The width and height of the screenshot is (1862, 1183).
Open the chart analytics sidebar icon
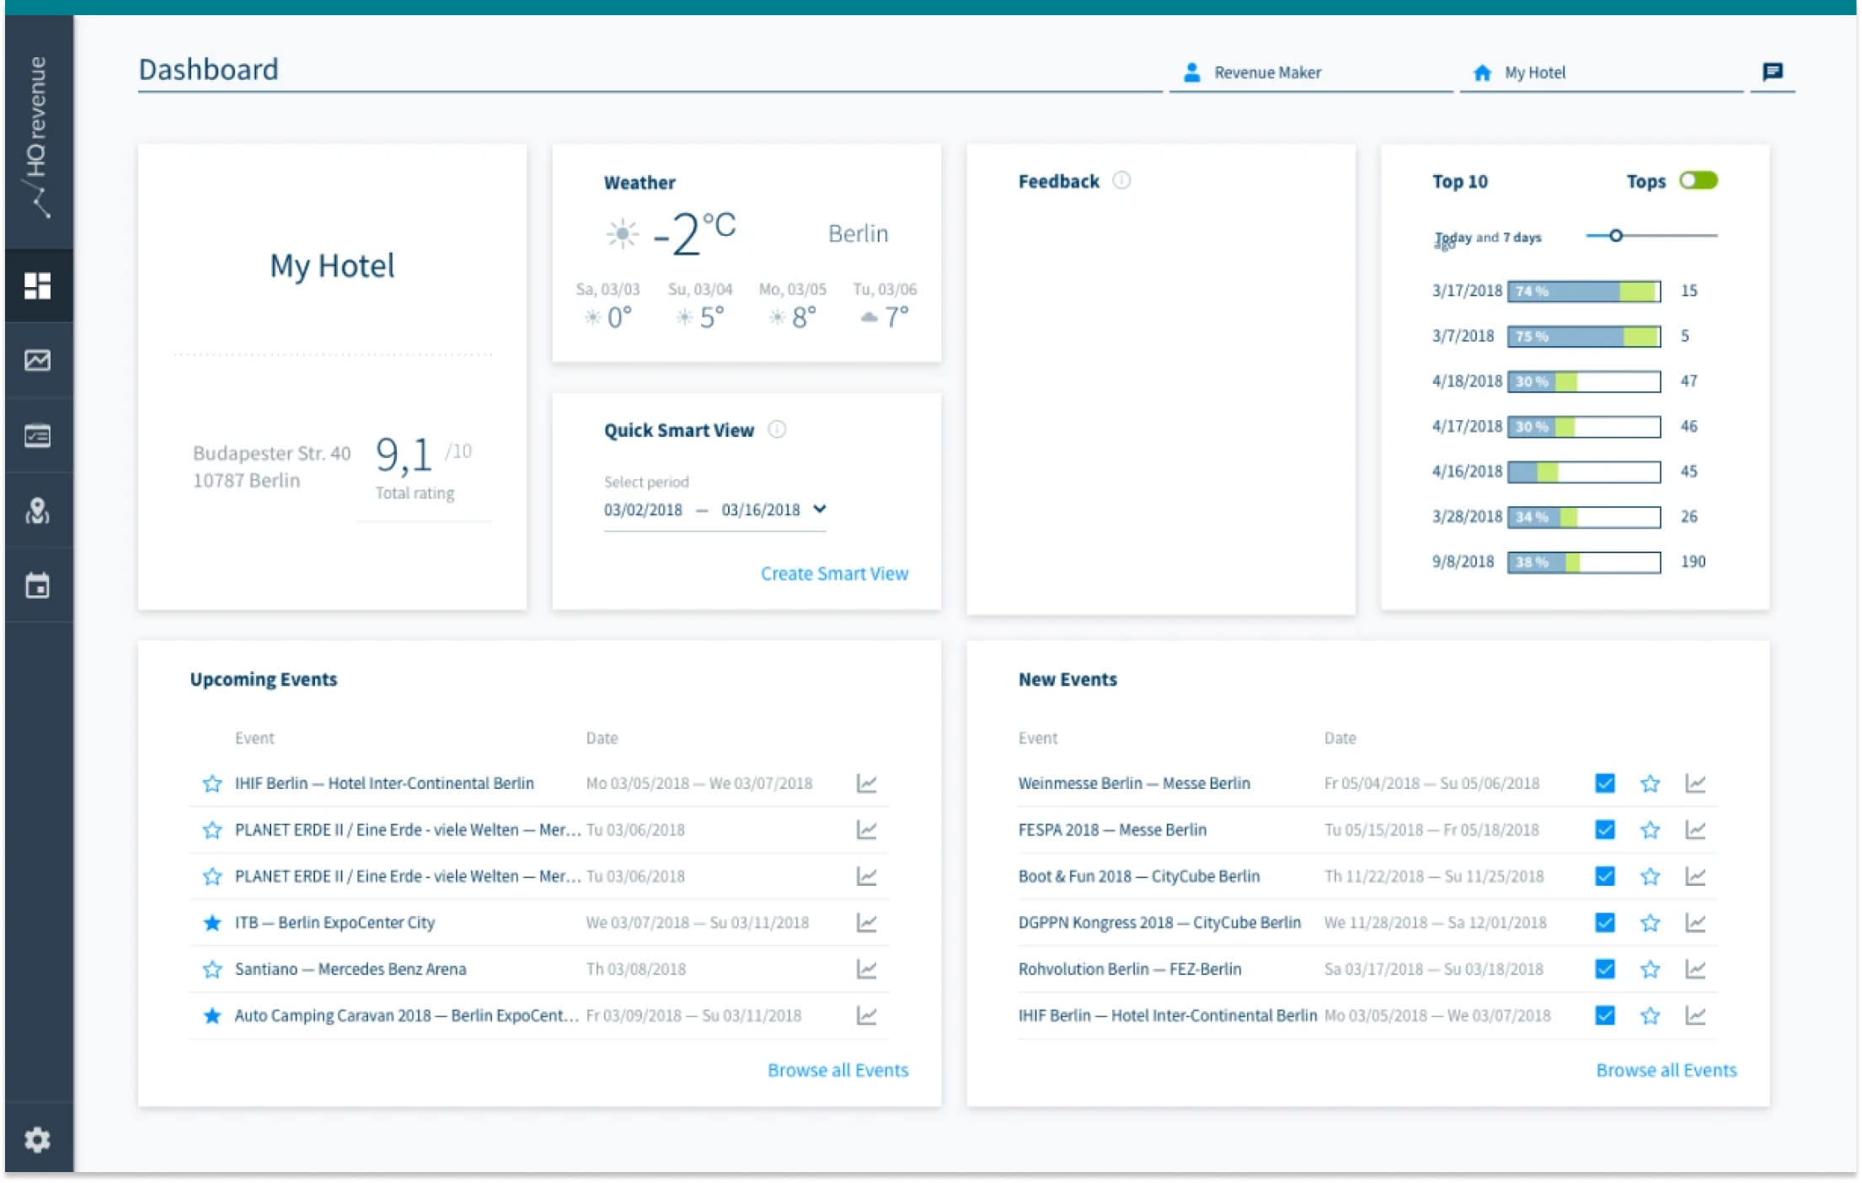coord(37,360)
